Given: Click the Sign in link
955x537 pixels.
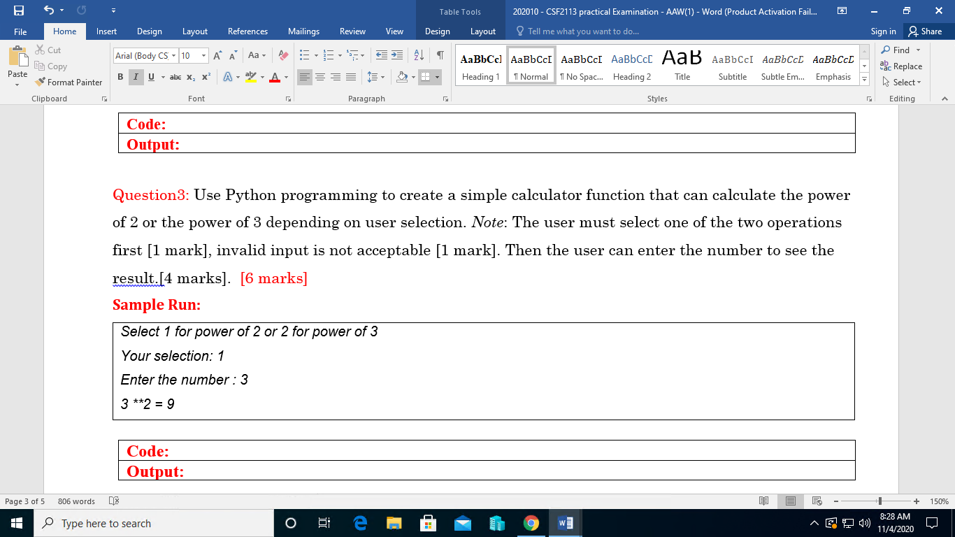Looking at the screenshot, I should (x=882, y=31).
